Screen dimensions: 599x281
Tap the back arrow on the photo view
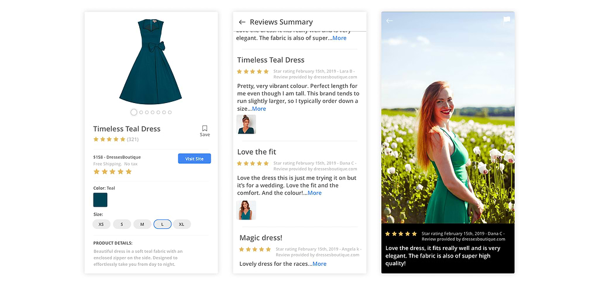tap(390, 20)
